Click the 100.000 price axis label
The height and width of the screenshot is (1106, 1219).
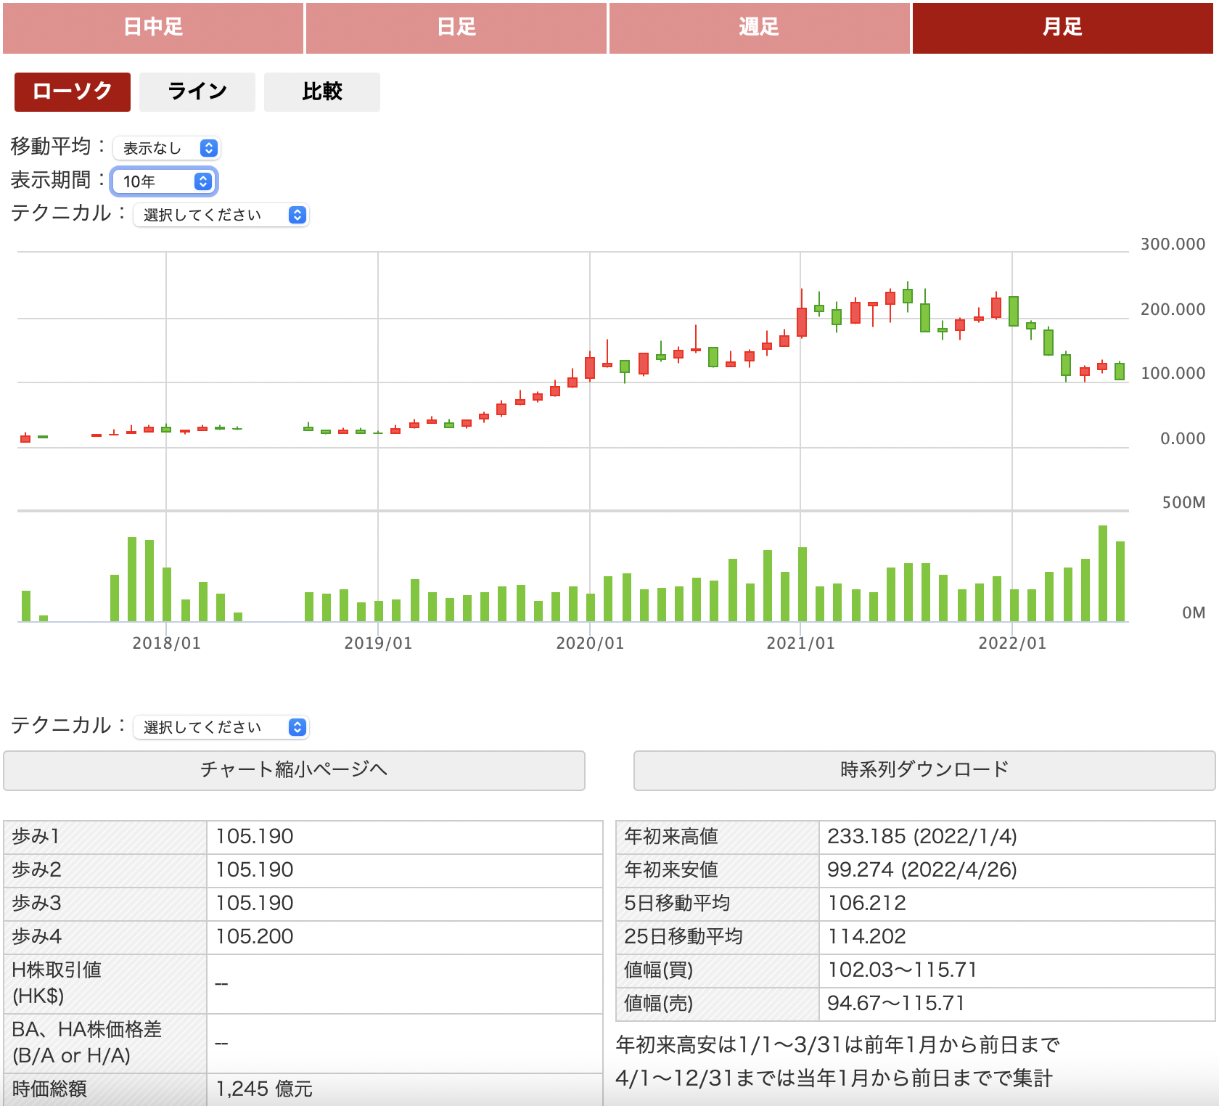[x=1173, y=373]
